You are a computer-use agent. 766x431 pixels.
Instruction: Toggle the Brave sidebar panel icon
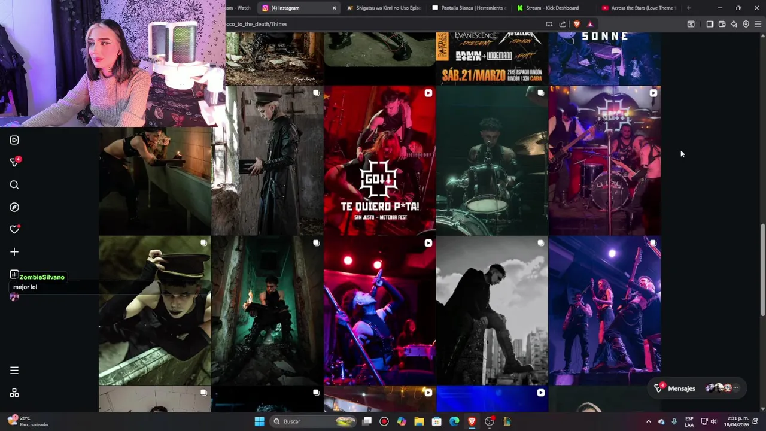710,24
